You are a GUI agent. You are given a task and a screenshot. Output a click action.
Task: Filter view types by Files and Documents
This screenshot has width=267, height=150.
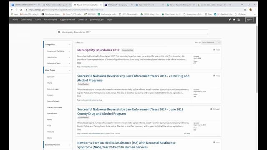pyautogui.click(x=55, y=107)
